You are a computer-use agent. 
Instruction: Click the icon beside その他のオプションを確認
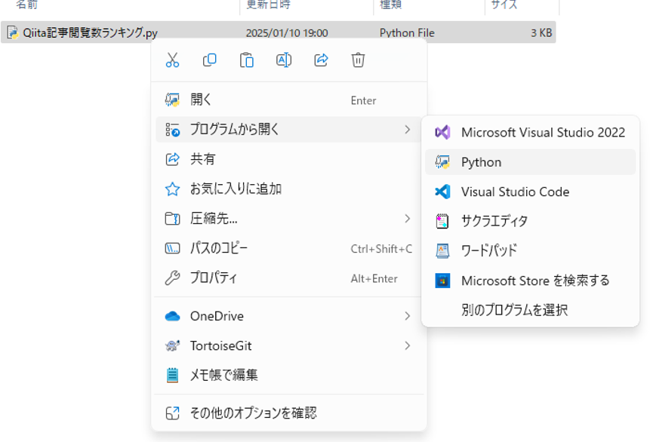(x=172, y=413)
